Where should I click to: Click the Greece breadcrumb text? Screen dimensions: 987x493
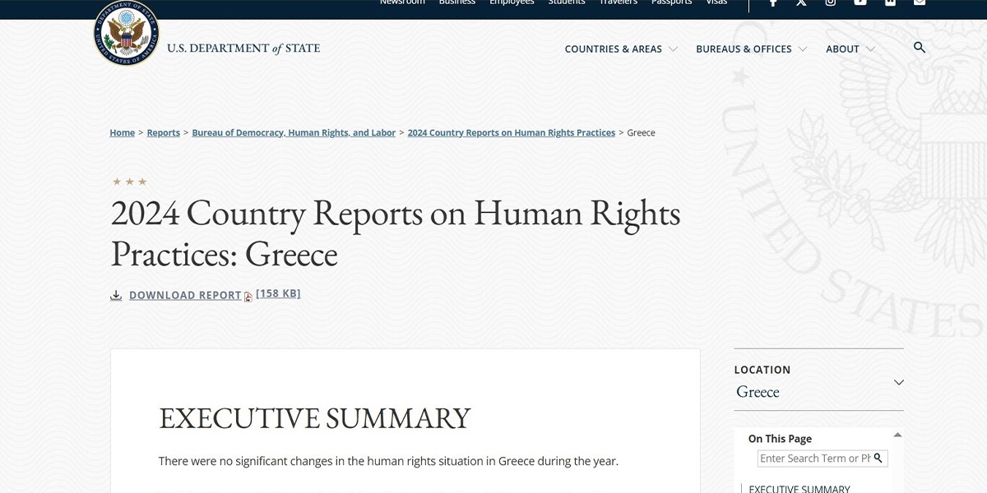[642, 133]
